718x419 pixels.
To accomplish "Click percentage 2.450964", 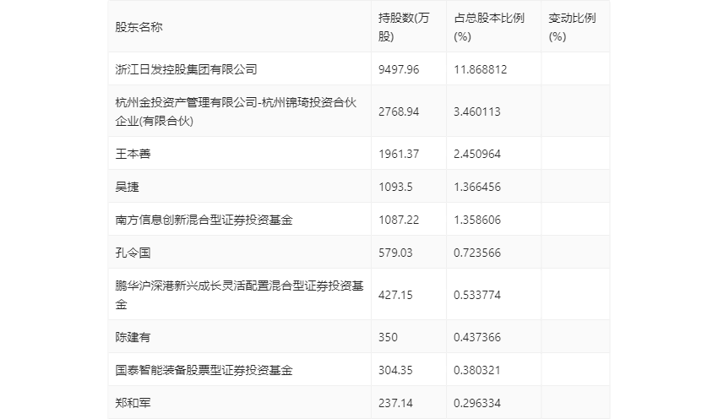I will (x=476, y=154).
